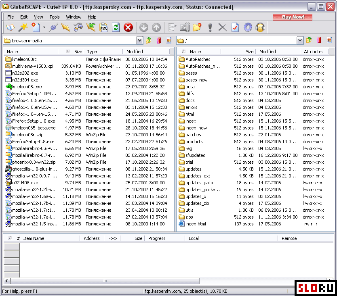The width and height of the screenshot is (337, 296).
Task: Expand the remote path dropdown
Action: pyautogui.click(x=300, y=40)
